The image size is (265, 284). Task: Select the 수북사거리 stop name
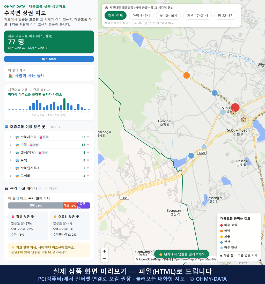(x=29, y=137)
